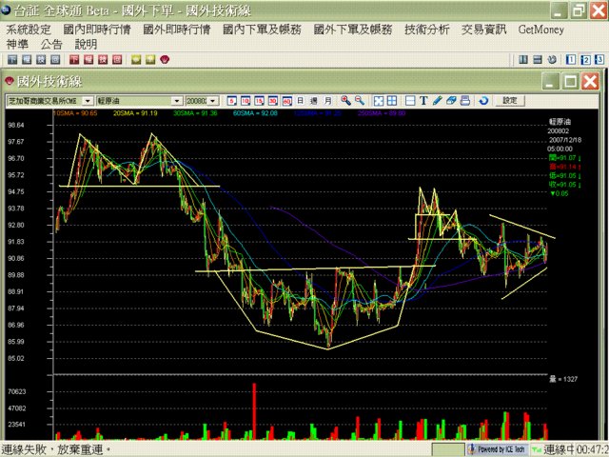Tile windows horizontally with the split-rows icon
Image resolution: width=609 pixels, height=457 pixels.
538,59
